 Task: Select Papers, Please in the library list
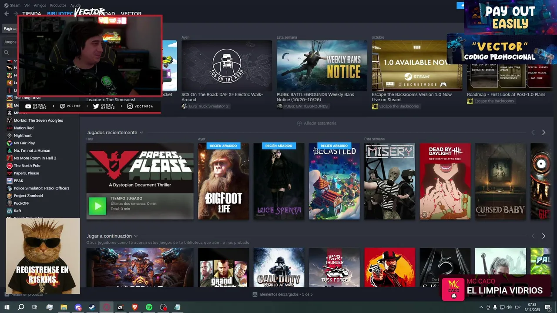tap(26, 173)
